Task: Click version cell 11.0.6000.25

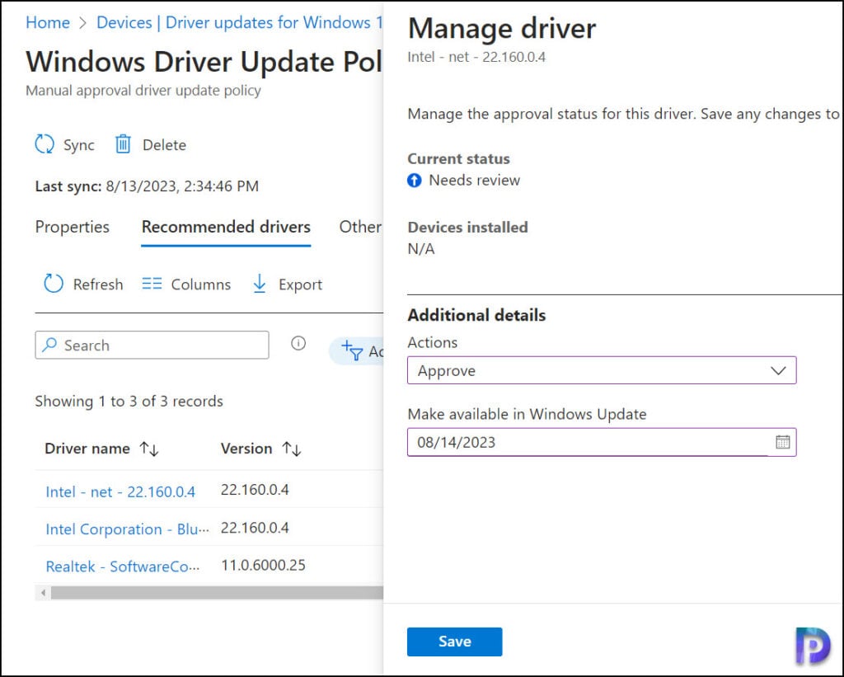Action: pyautogui.click(x=263, y=565)
